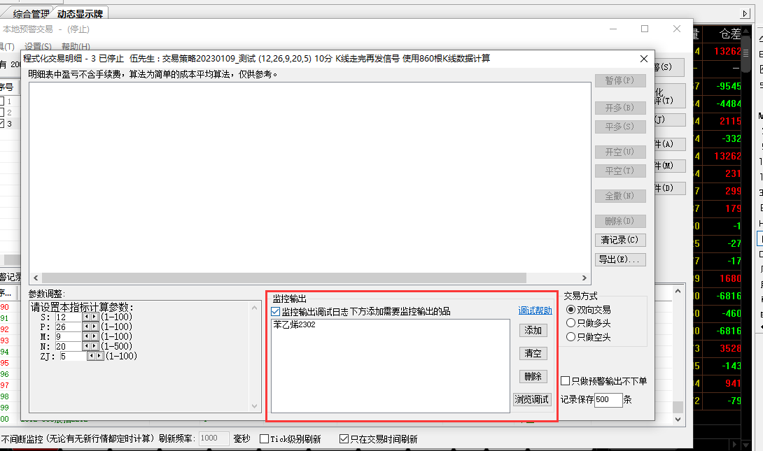This screenshot has width=763, height=451.
Task: Click the 导出(E)... button
Action: pos(620,259)
